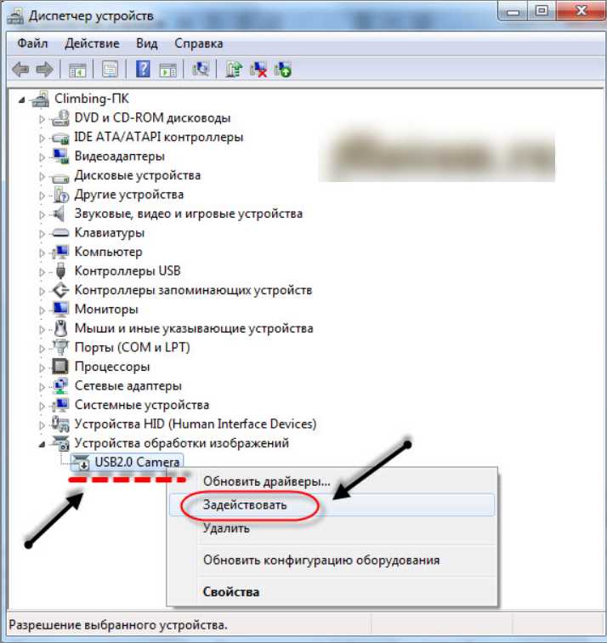Click the Update driver toolbar icon

(234, 69)
